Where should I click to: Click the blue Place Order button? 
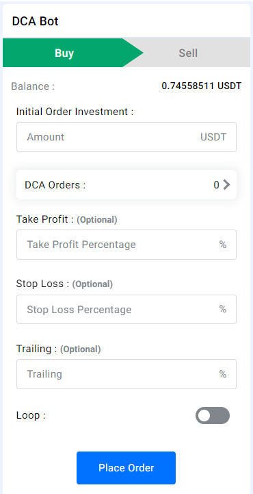pos(126,468)
